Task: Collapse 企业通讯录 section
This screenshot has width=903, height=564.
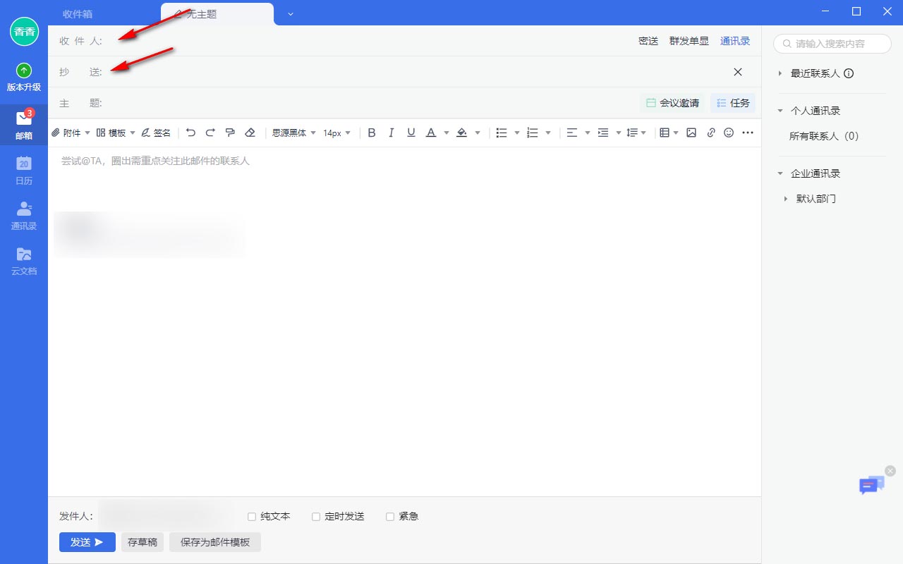Action: tap(780, 173)
